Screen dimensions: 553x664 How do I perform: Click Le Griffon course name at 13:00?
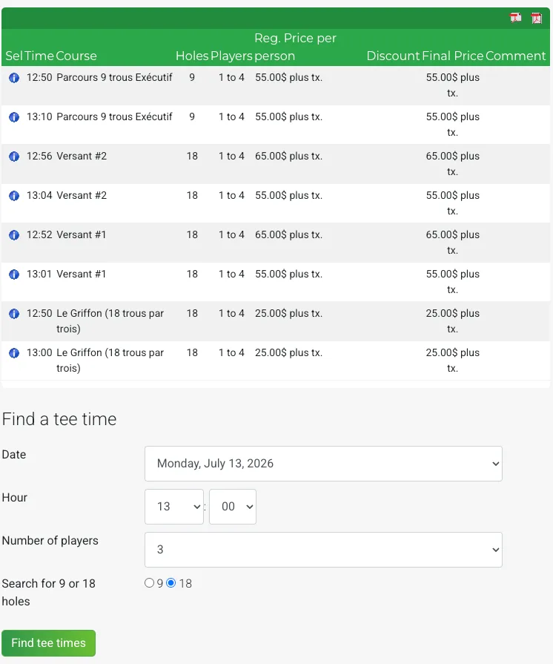[x=110, y=361]
